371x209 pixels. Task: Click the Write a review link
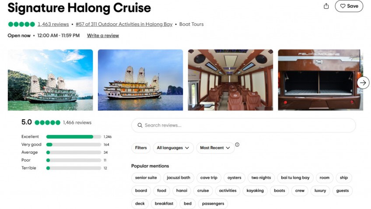tap(103, 35)
